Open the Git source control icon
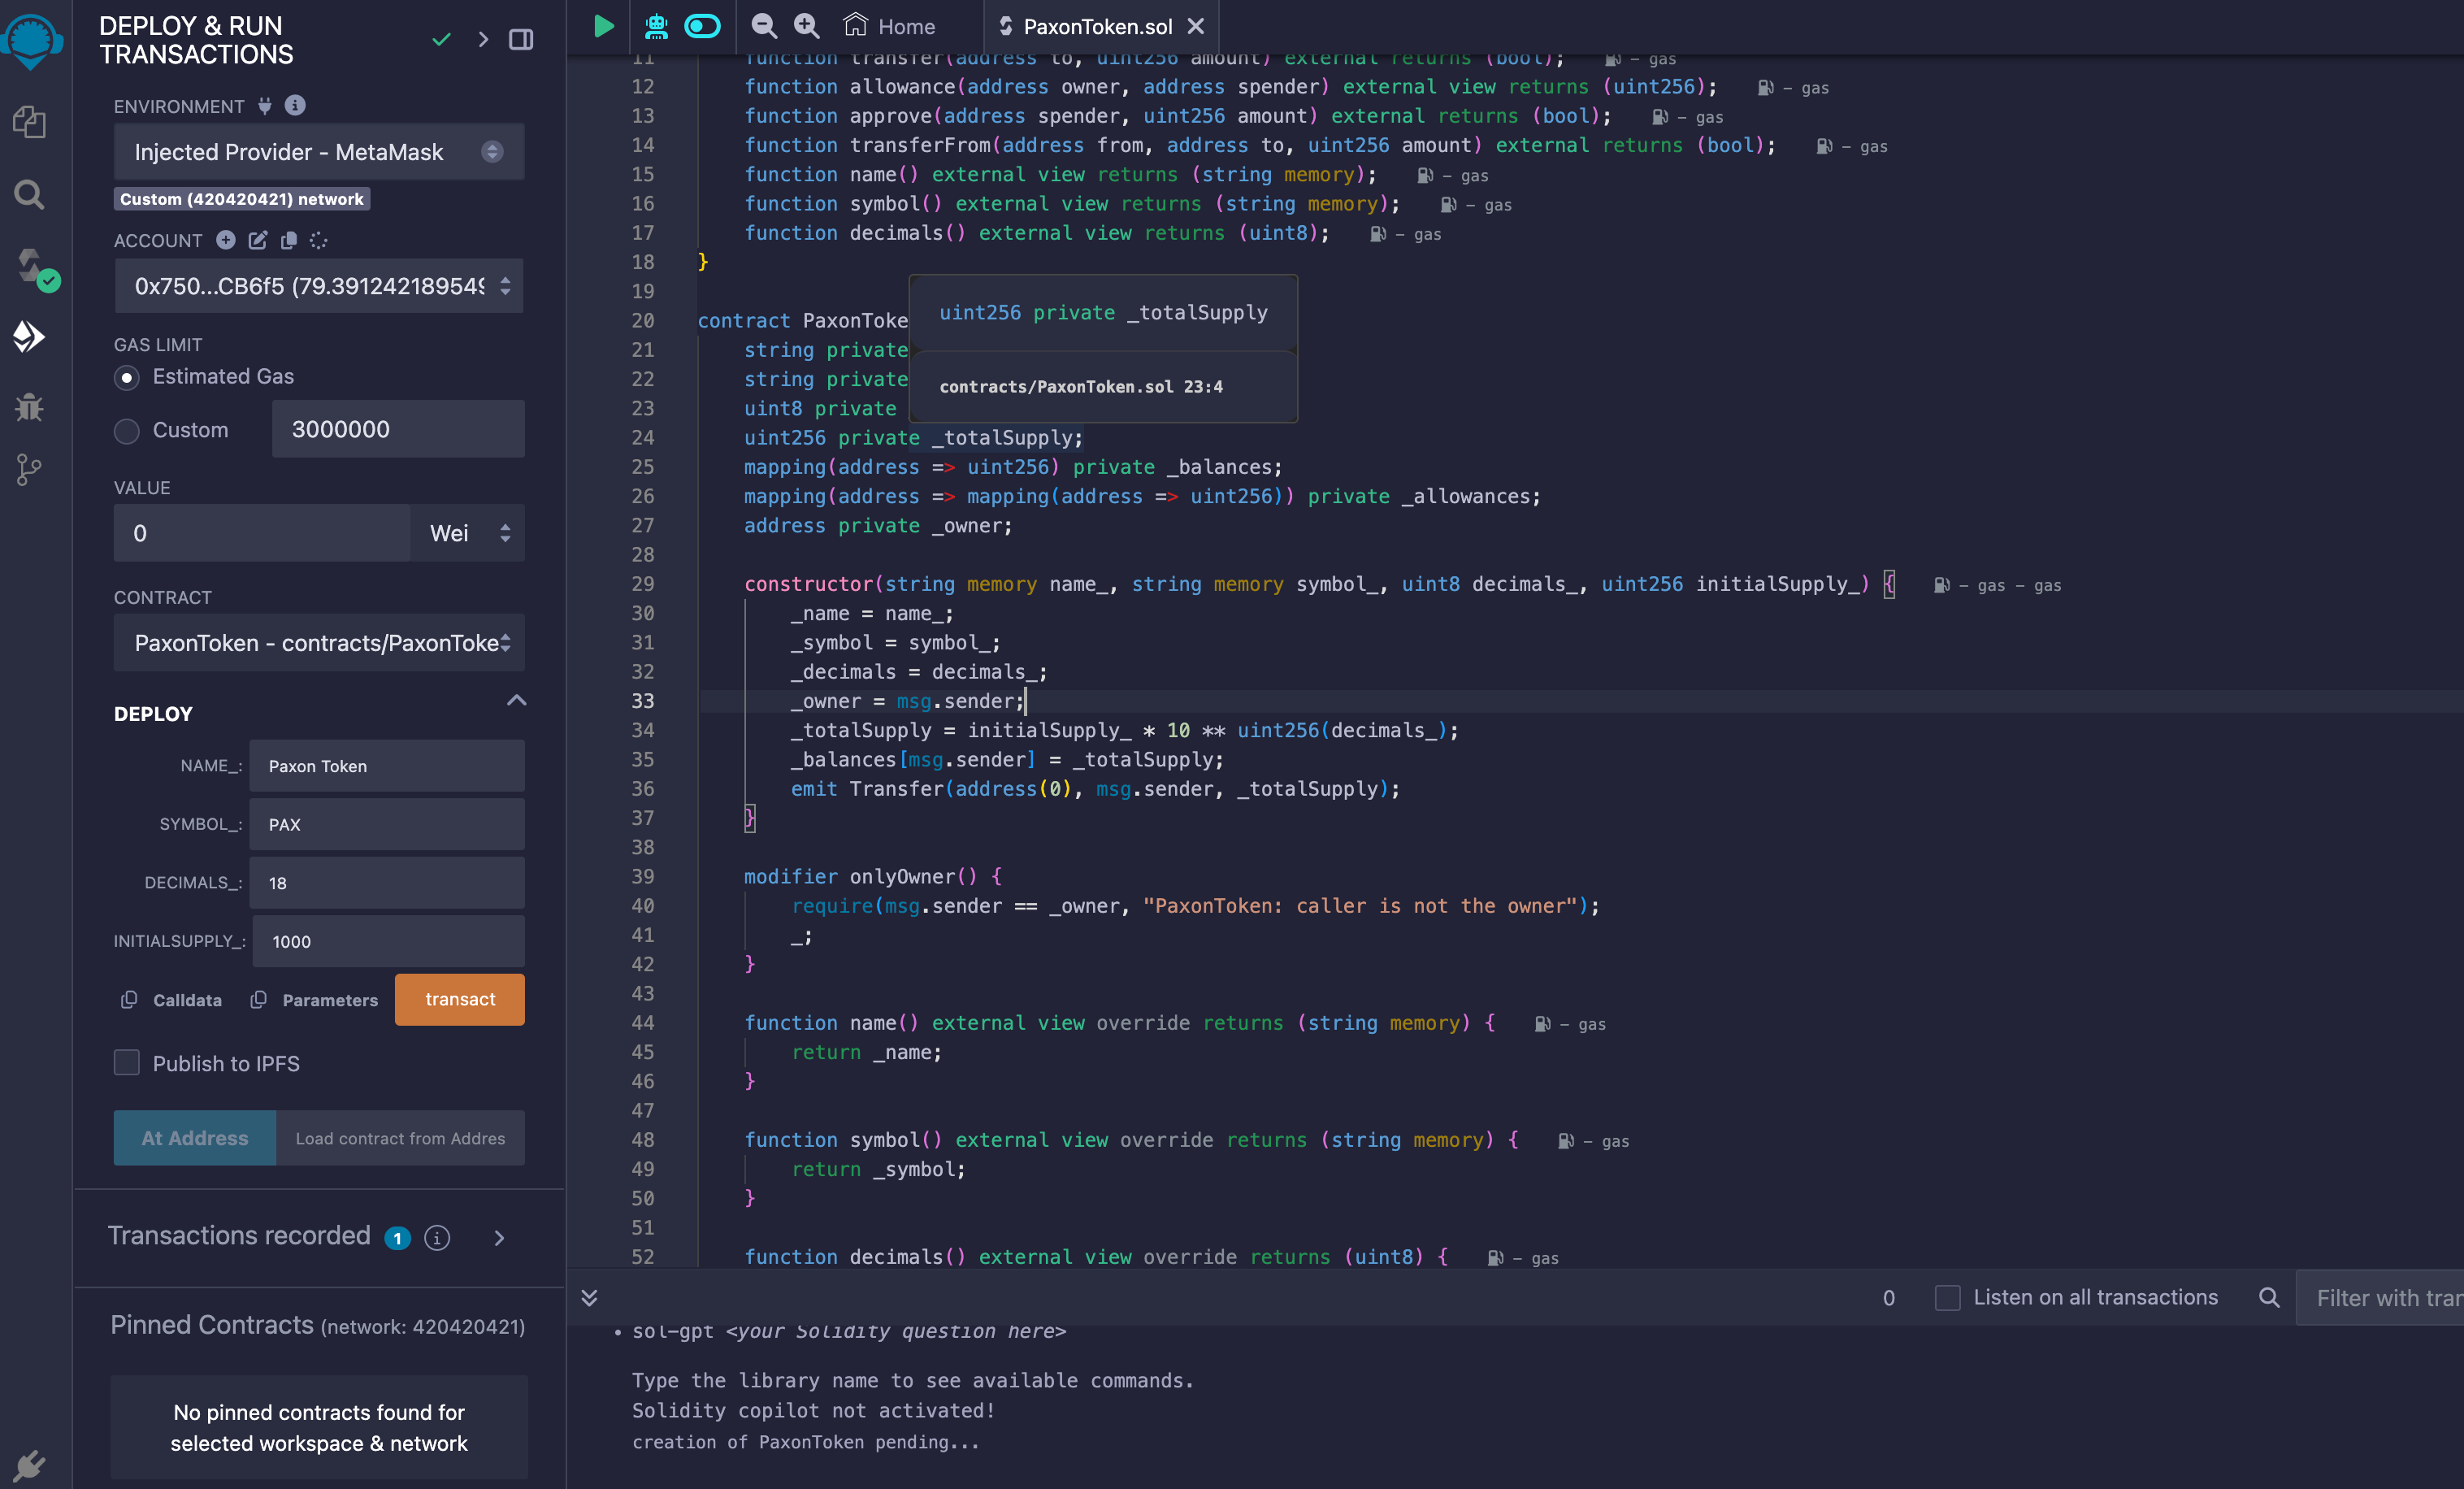This screenshot has width=2464, height=1489. [29, 470]
